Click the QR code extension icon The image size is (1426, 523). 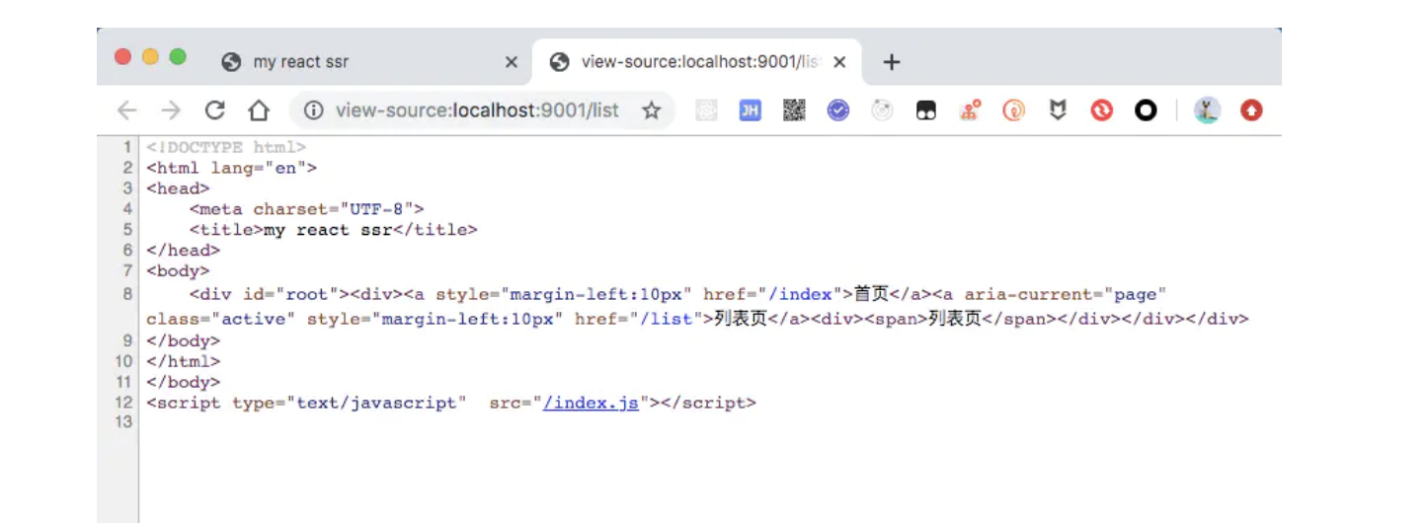point(794,111)
